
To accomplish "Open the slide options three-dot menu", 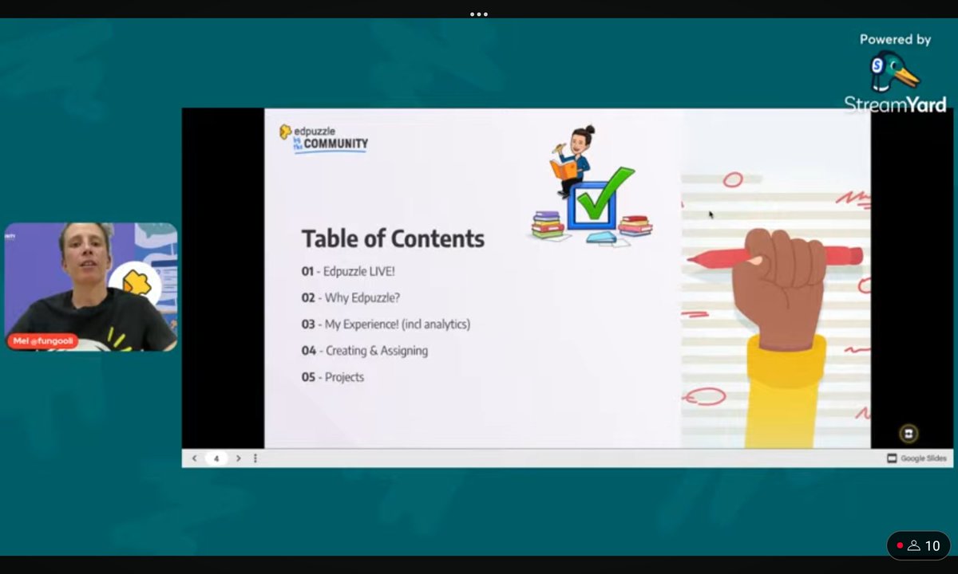I will pyautogui.click(x=255, y=458).
